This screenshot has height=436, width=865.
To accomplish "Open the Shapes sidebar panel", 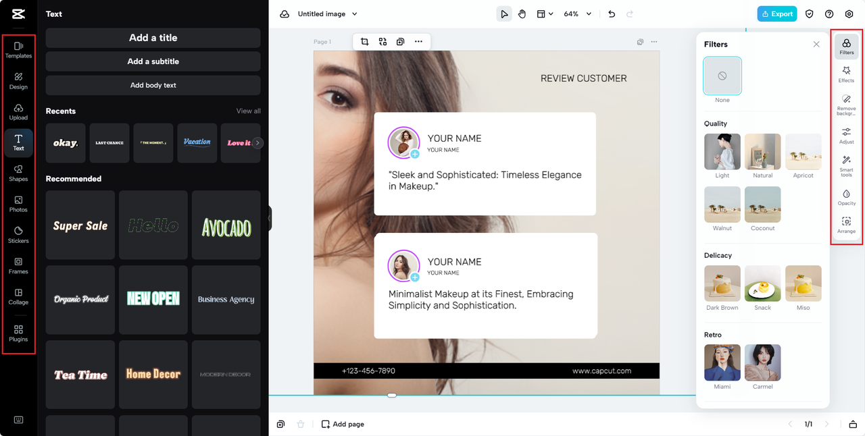I will tap(18, 173).
